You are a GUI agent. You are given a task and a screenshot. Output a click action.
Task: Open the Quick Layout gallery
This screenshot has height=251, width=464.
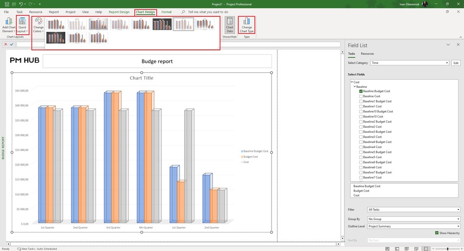click(x=22, y=25)
